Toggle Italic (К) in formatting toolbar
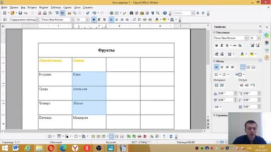The image size is (271, 152). (x=99, y=20)
